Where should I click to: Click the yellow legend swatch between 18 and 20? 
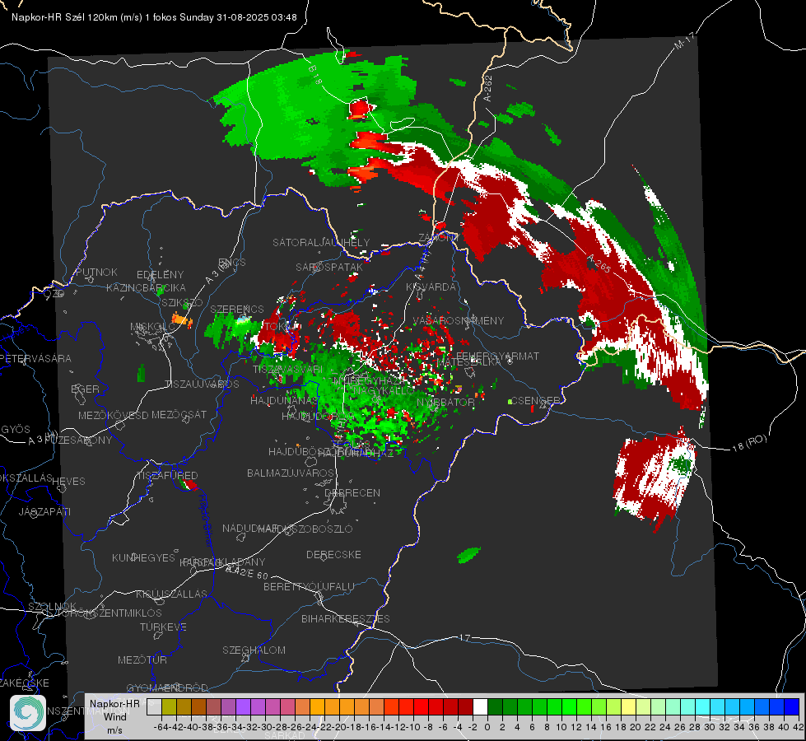coord(629,706)
